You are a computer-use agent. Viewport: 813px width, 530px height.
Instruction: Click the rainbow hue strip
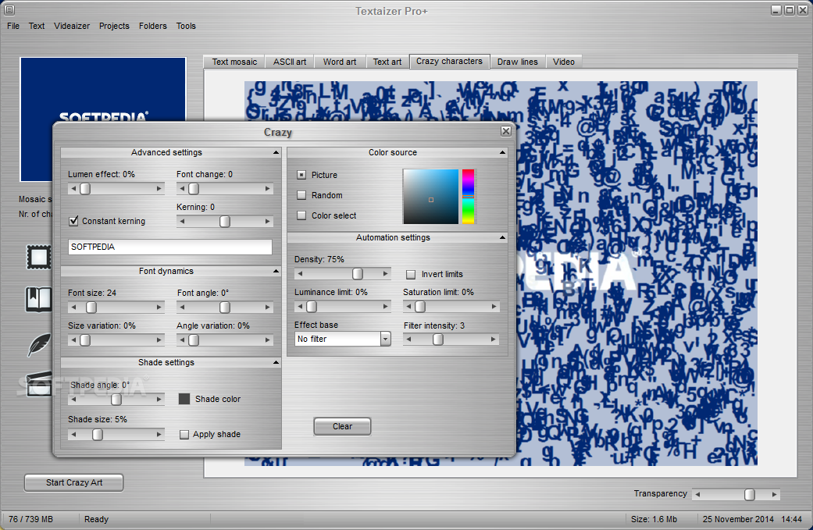[469, 197]
